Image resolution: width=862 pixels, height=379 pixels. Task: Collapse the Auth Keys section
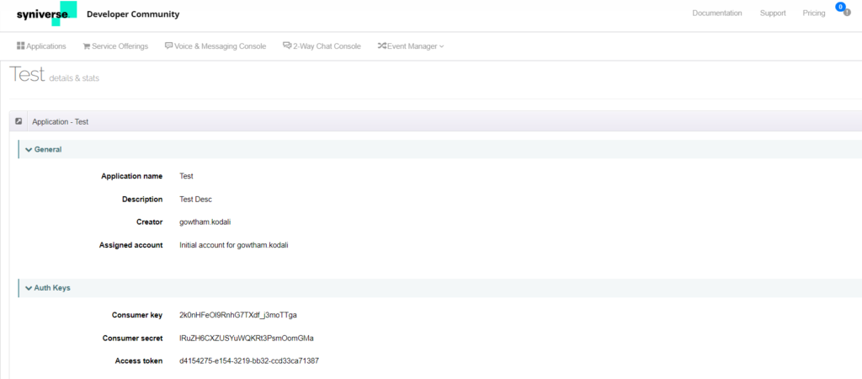point(29,287)
